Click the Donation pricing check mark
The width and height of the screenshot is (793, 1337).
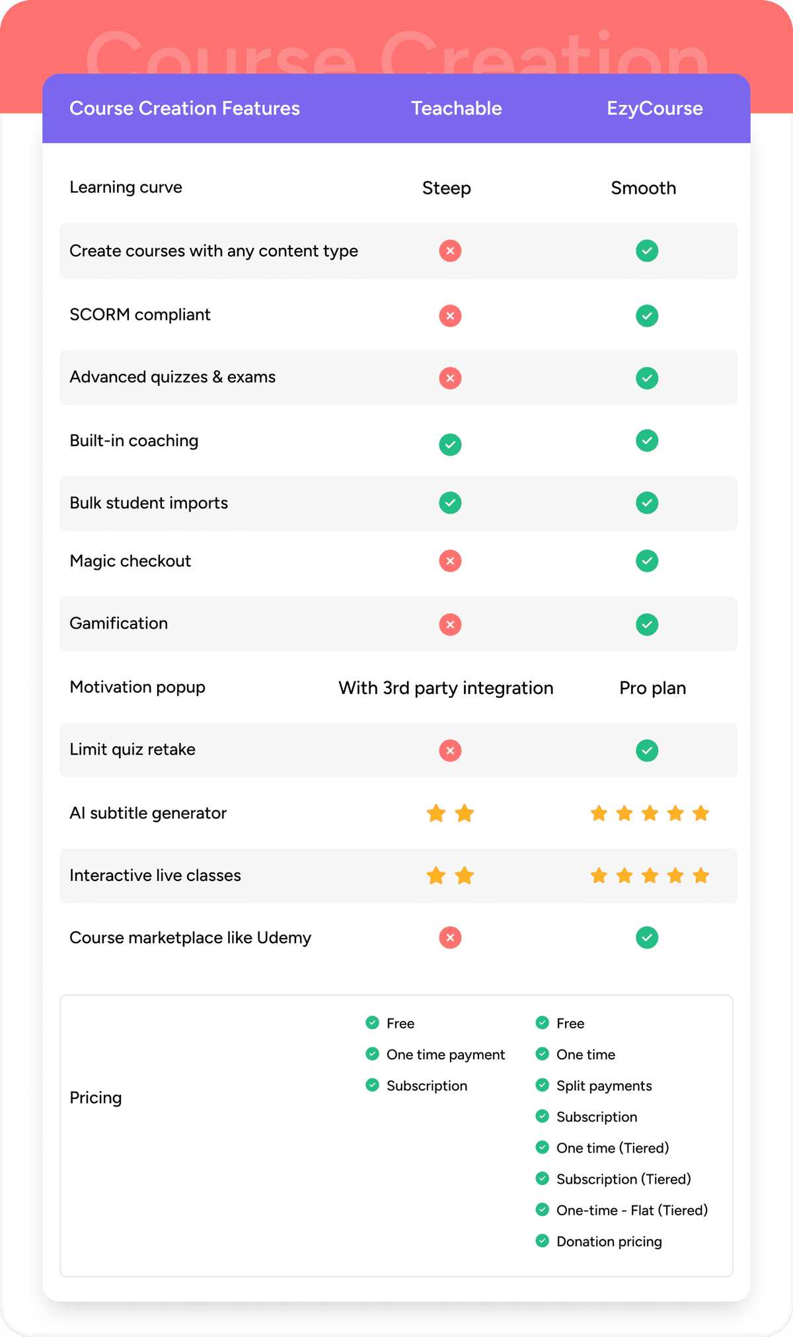pyautogui.click(x=543, y=1241)
